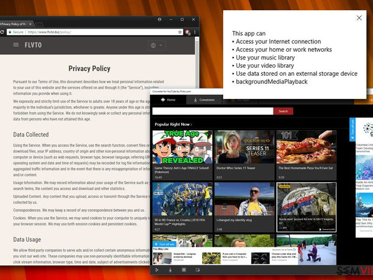The image size is (373, 280).
Task: Click the red browser extension icon
Action: (x=188, y=32)
